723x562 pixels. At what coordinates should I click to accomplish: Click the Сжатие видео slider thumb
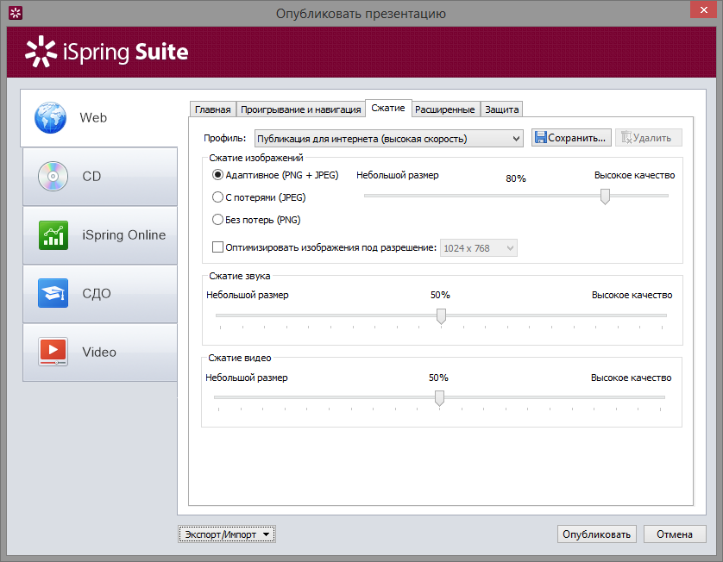click(439, 398)
